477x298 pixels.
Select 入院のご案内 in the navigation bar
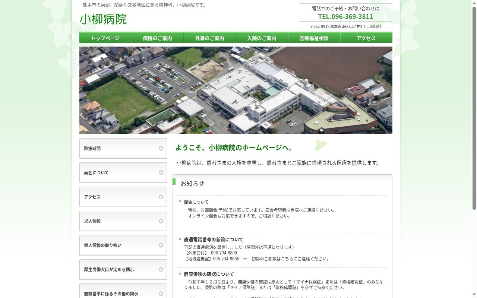[x=262, y=38]
